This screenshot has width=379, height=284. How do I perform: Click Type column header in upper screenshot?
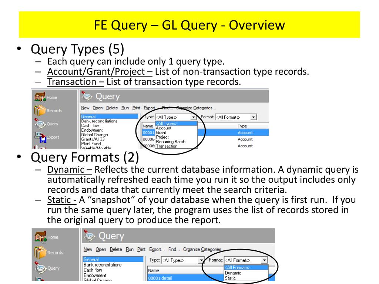[x=242, y=126]
